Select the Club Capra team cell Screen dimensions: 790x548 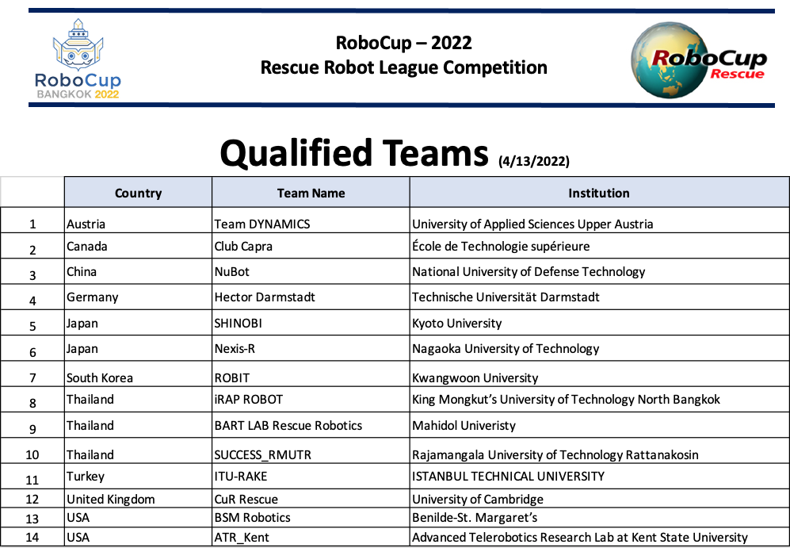tap(311, 246)
